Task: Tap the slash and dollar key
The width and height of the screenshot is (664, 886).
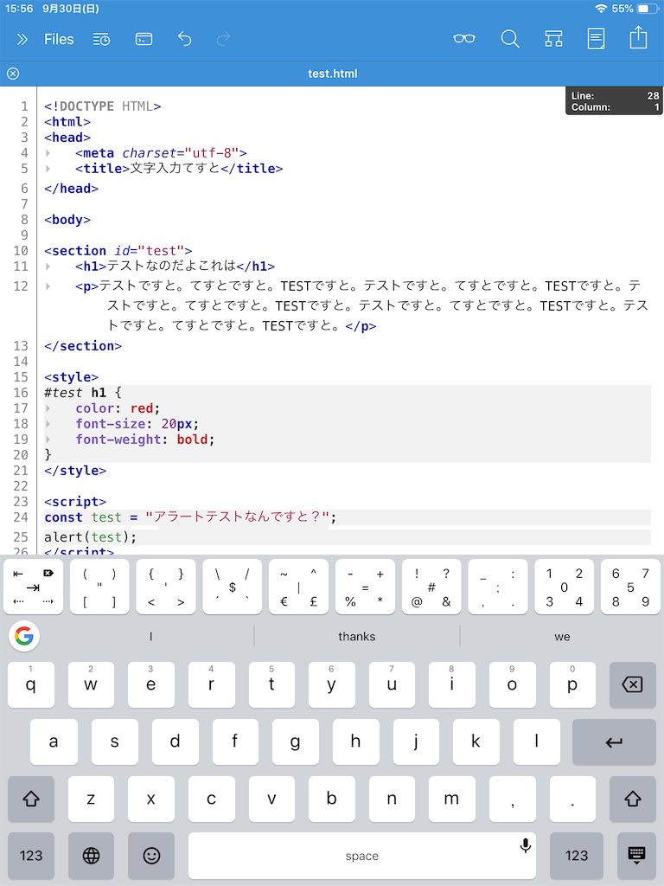Action: pyautogui.click(x=232, y=587)
